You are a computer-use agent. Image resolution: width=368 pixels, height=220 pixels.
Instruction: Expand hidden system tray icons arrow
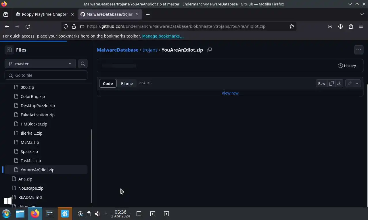pos(106,214)
